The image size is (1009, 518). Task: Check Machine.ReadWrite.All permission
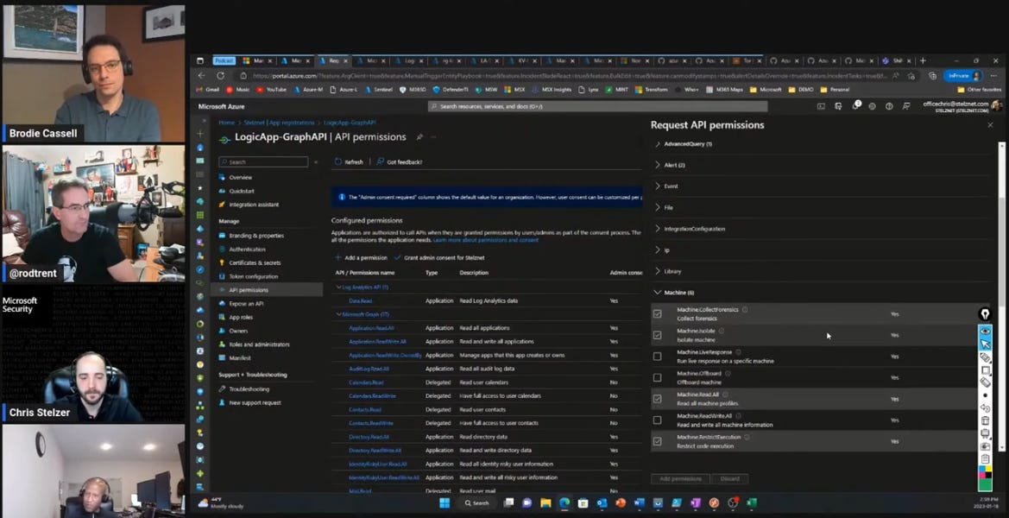click(x=657, y=420)
